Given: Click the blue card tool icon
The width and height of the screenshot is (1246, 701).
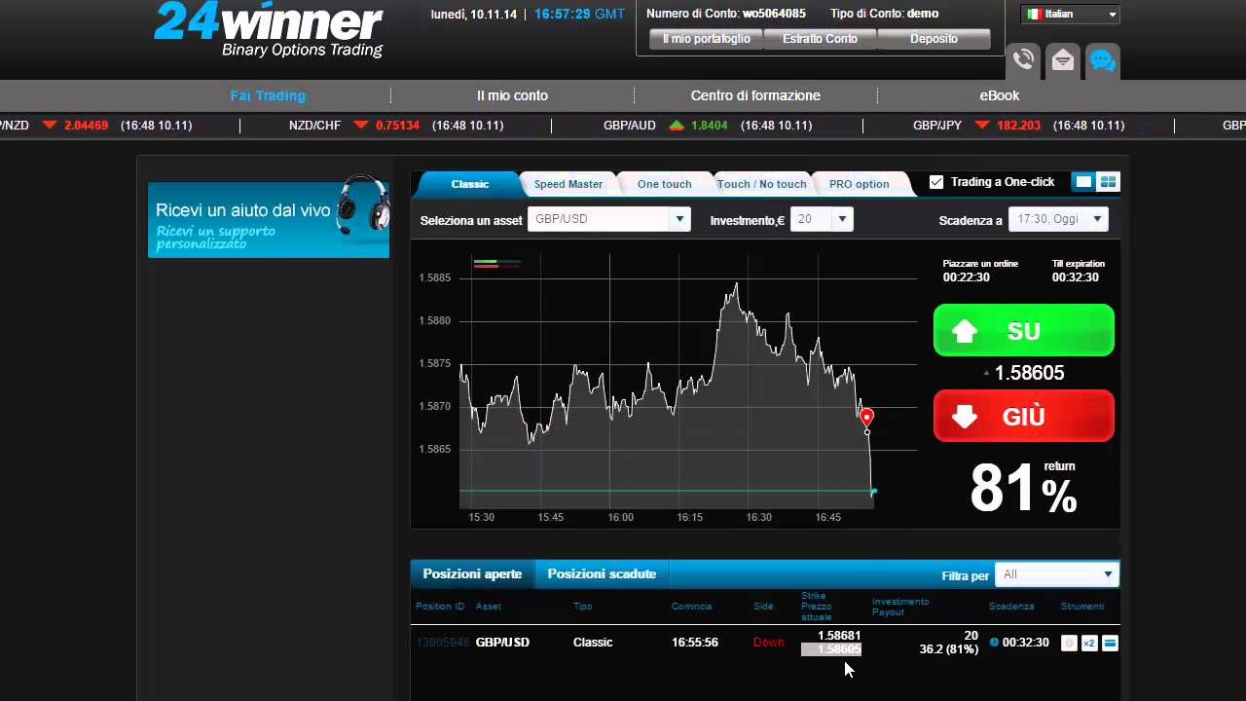Looking at the screenshot, I should click(x=1110, y=643).
